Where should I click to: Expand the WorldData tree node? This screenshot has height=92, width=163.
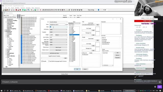pyautogui.click(x=5, y=30)
